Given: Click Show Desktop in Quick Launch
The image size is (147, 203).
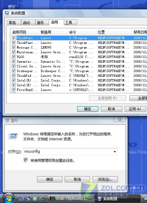Looking at the screenshot, I should coord(21,198).
